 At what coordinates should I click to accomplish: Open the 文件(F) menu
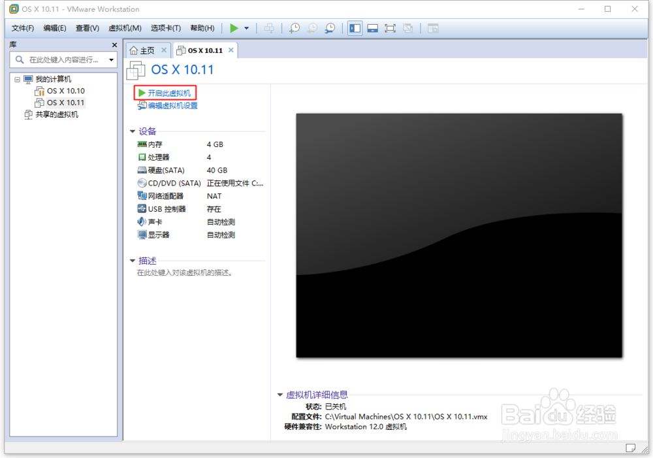[x=22, y=28]
